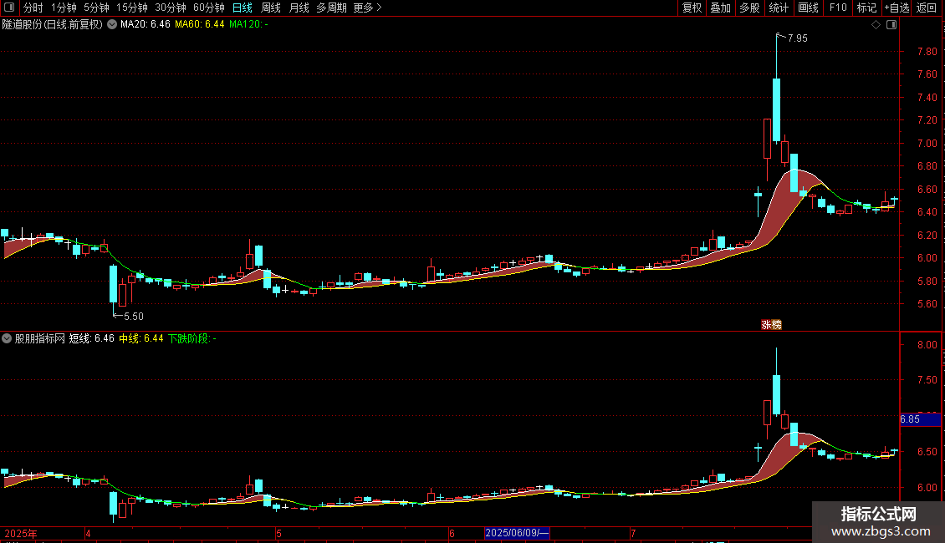Add stock with +自选 button
945x543 pixels.
click(896, 8)
